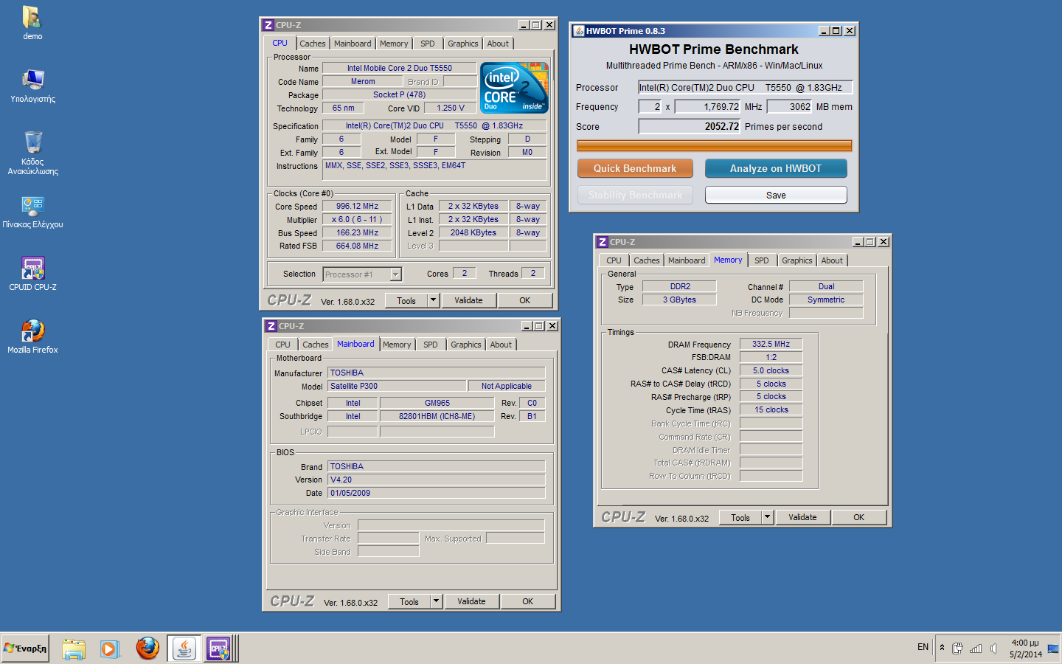Click the Intel Core 2 Duo logo

coord(514,87)
